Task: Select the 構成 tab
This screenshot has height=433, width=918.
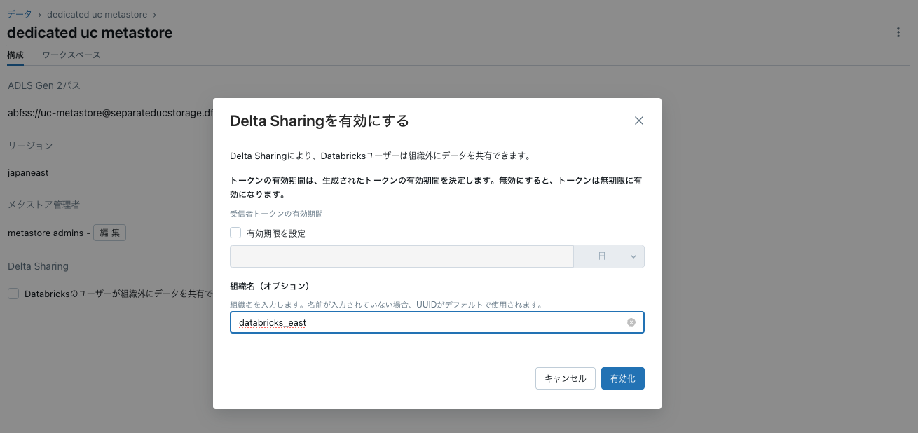Action: (x=15, y=54)
